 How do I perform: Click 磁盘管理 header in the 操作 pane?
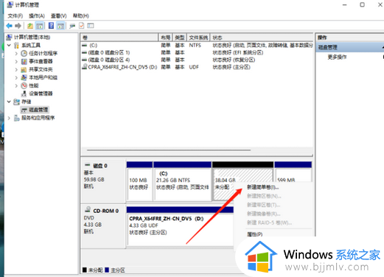tap(350, 47)
